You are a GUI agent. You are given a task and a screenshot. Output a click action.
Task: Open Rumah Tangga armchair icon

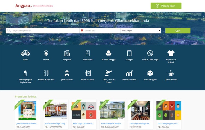(x=109, y=53)
